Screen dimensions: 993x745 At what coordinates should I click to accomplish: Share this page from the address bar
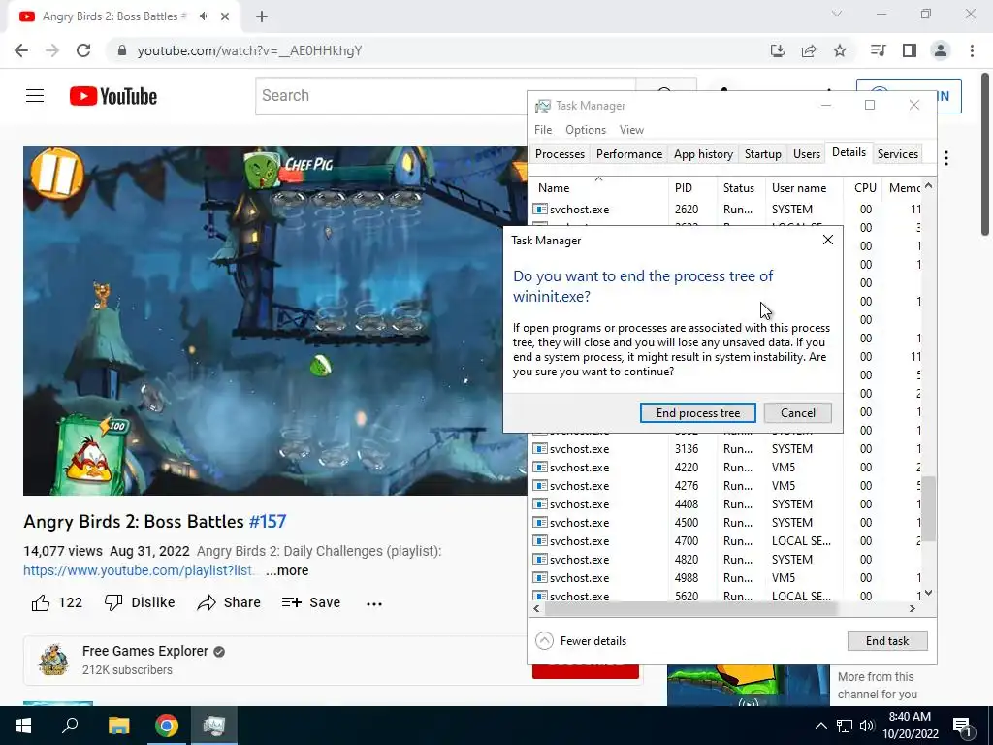[x=809, y=50]
